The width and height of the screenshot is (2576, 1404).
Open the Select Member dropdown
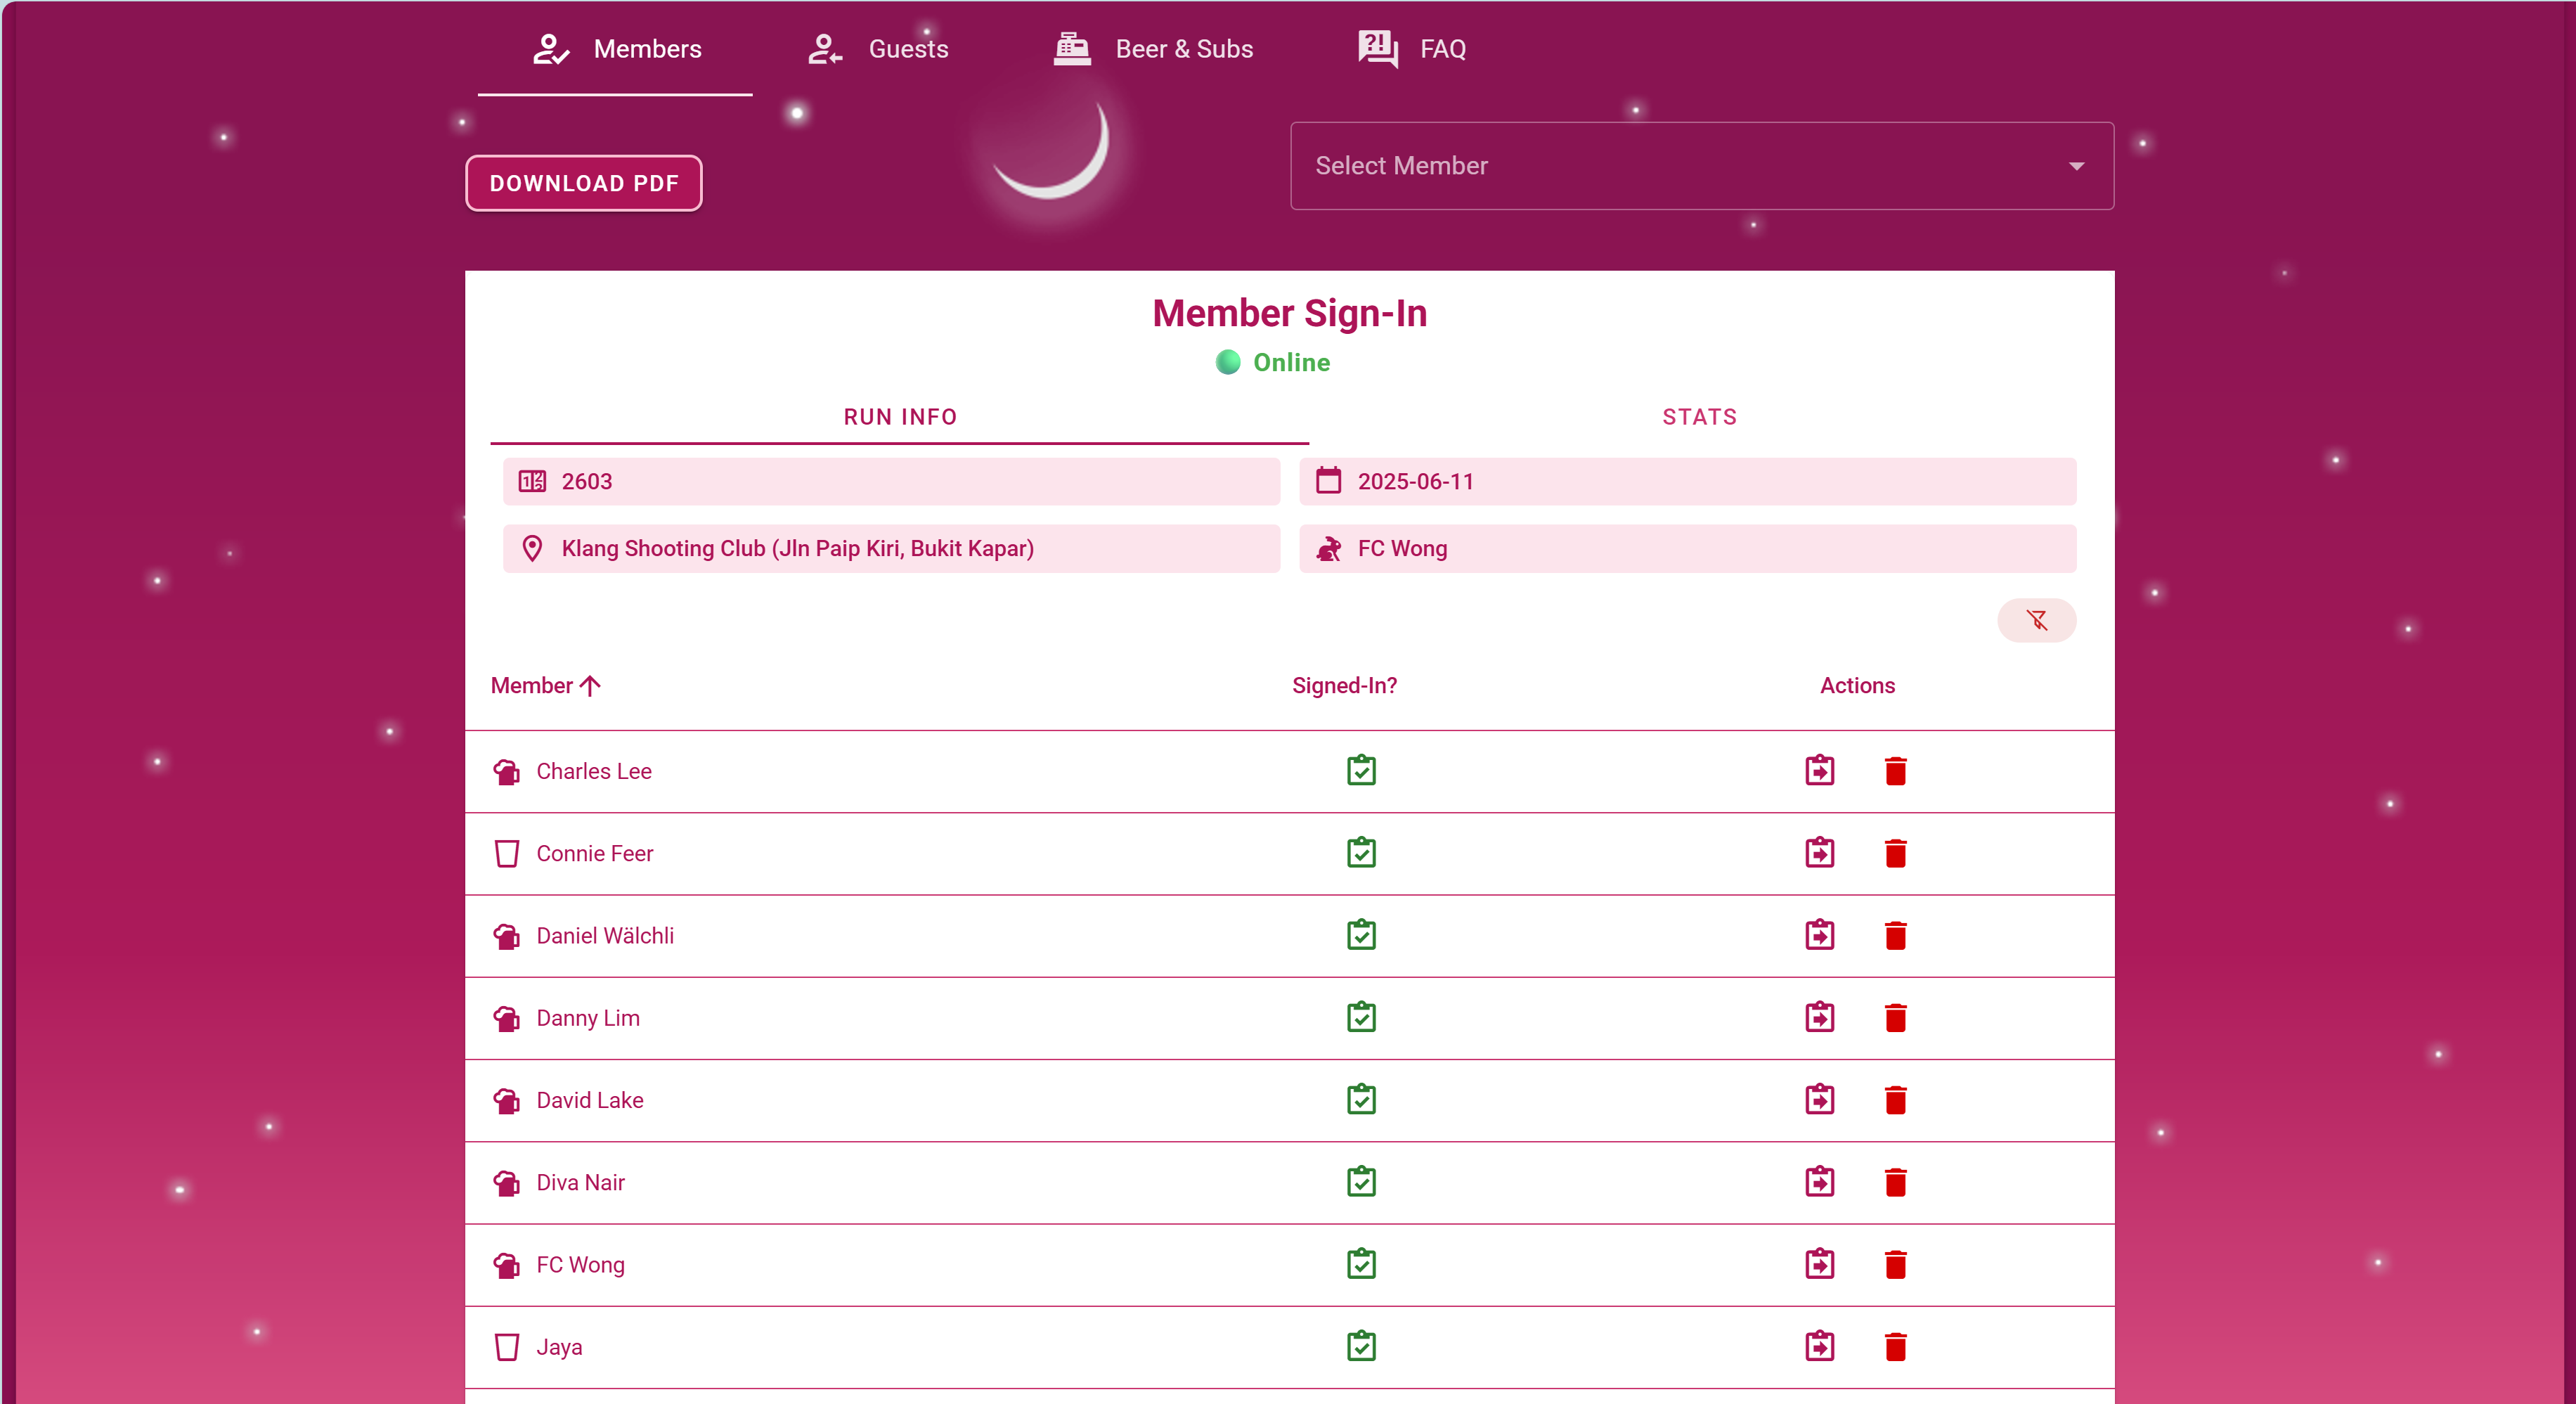[x=1680, y=166]
